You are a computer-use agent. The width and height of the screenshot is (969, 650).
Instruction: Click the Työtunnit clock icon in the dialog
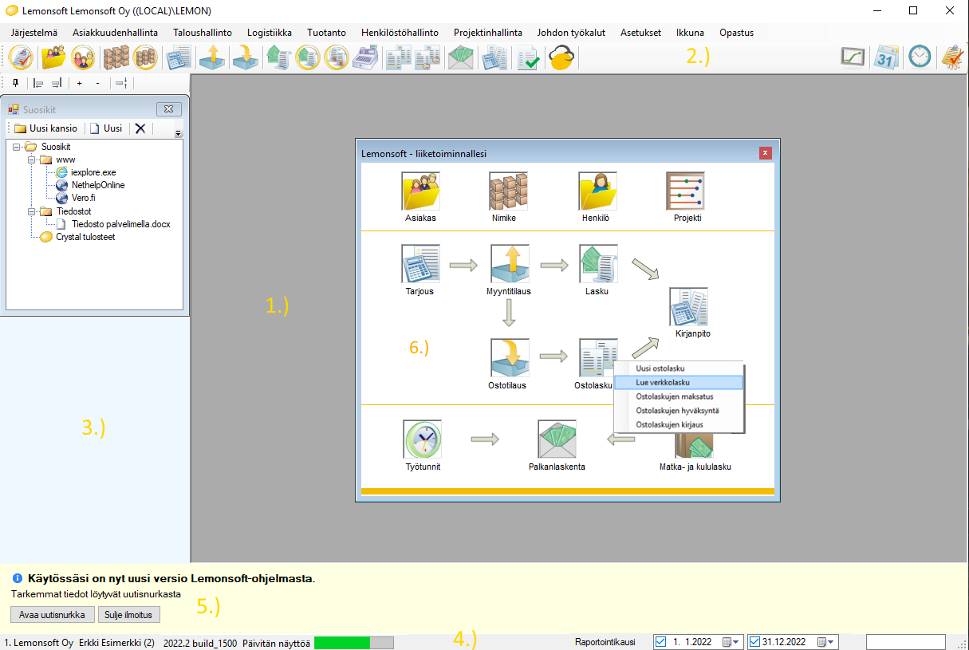(423, 439)
